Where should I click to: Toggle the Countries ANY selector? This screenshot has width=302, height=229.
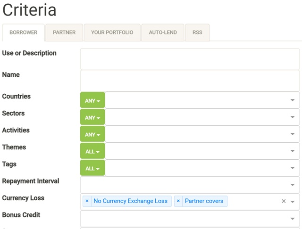click(x=92, y=100)
